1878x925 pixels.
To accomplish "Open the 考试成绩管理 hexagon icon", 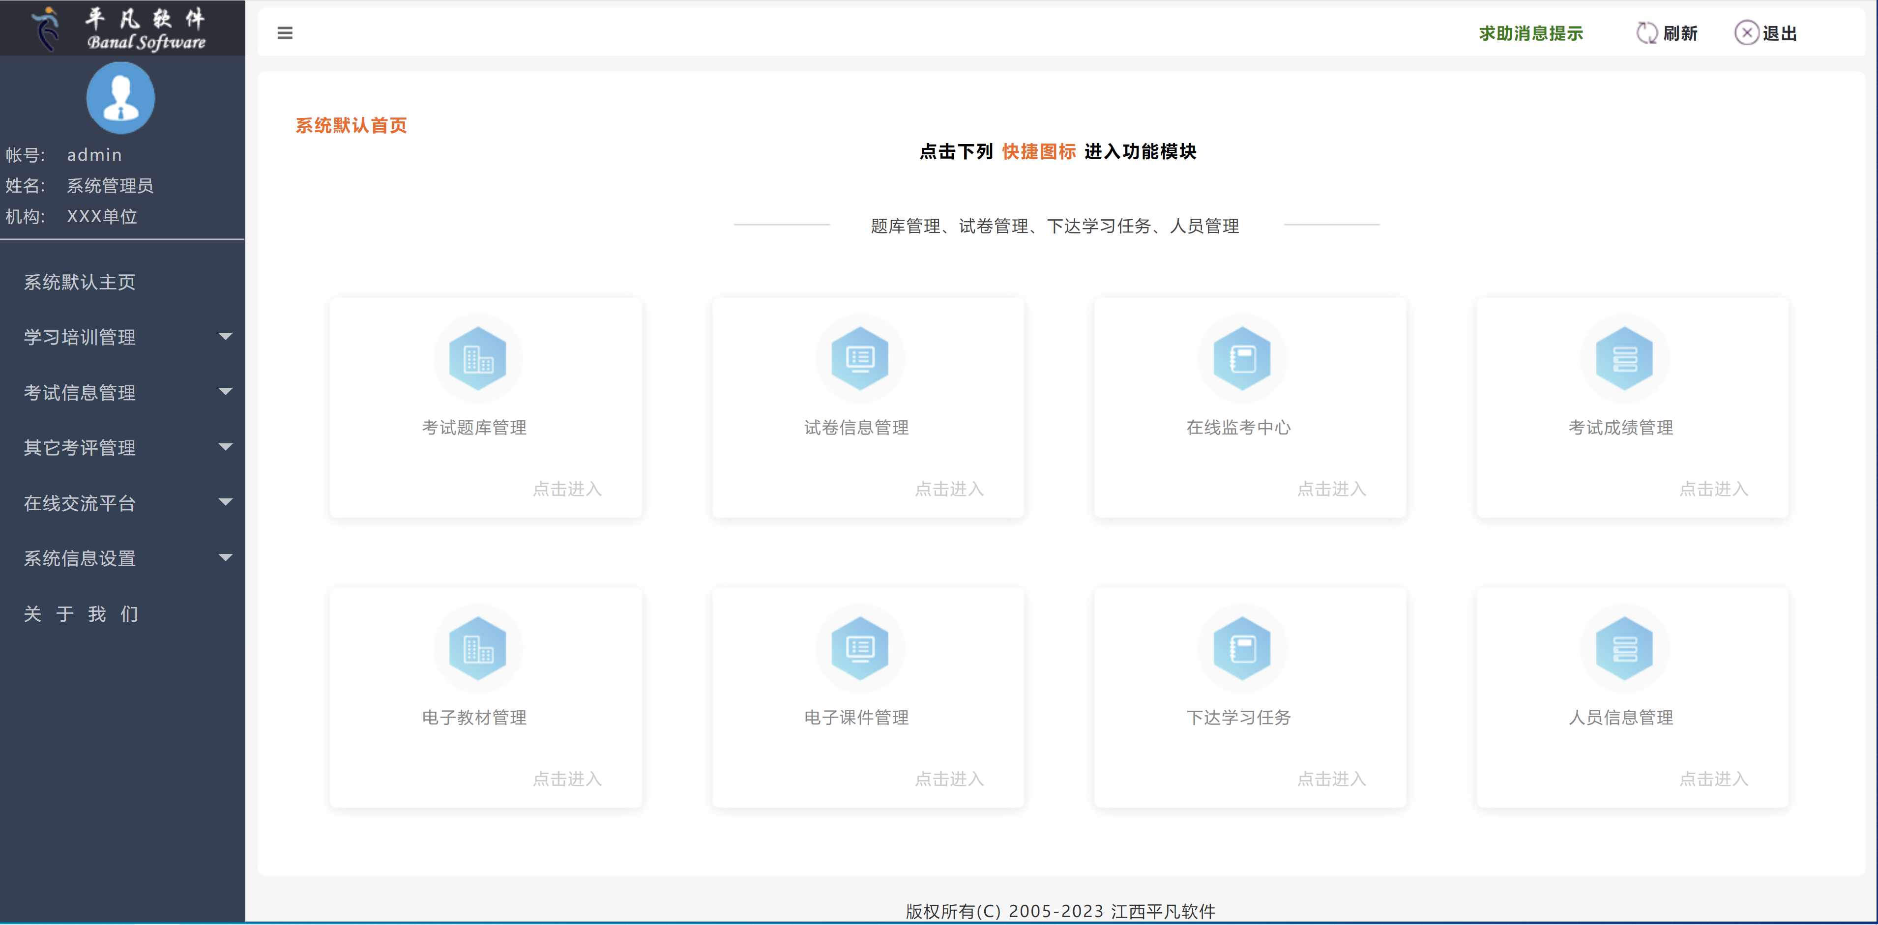I will click(1624, 359).
